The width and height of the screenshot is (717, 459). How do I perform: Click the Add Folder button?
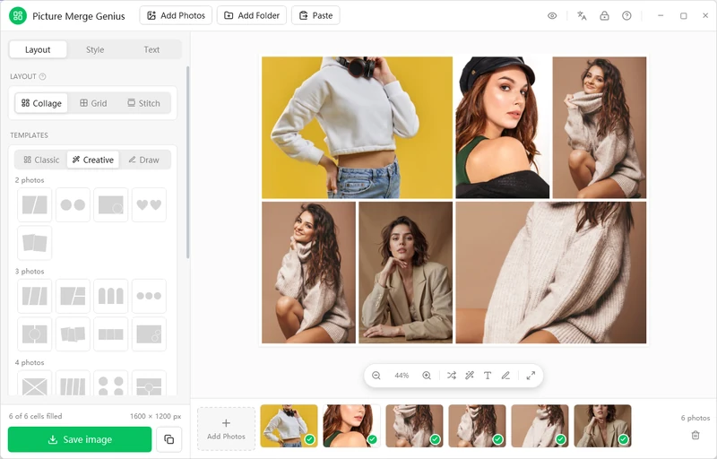pos(252,15)
